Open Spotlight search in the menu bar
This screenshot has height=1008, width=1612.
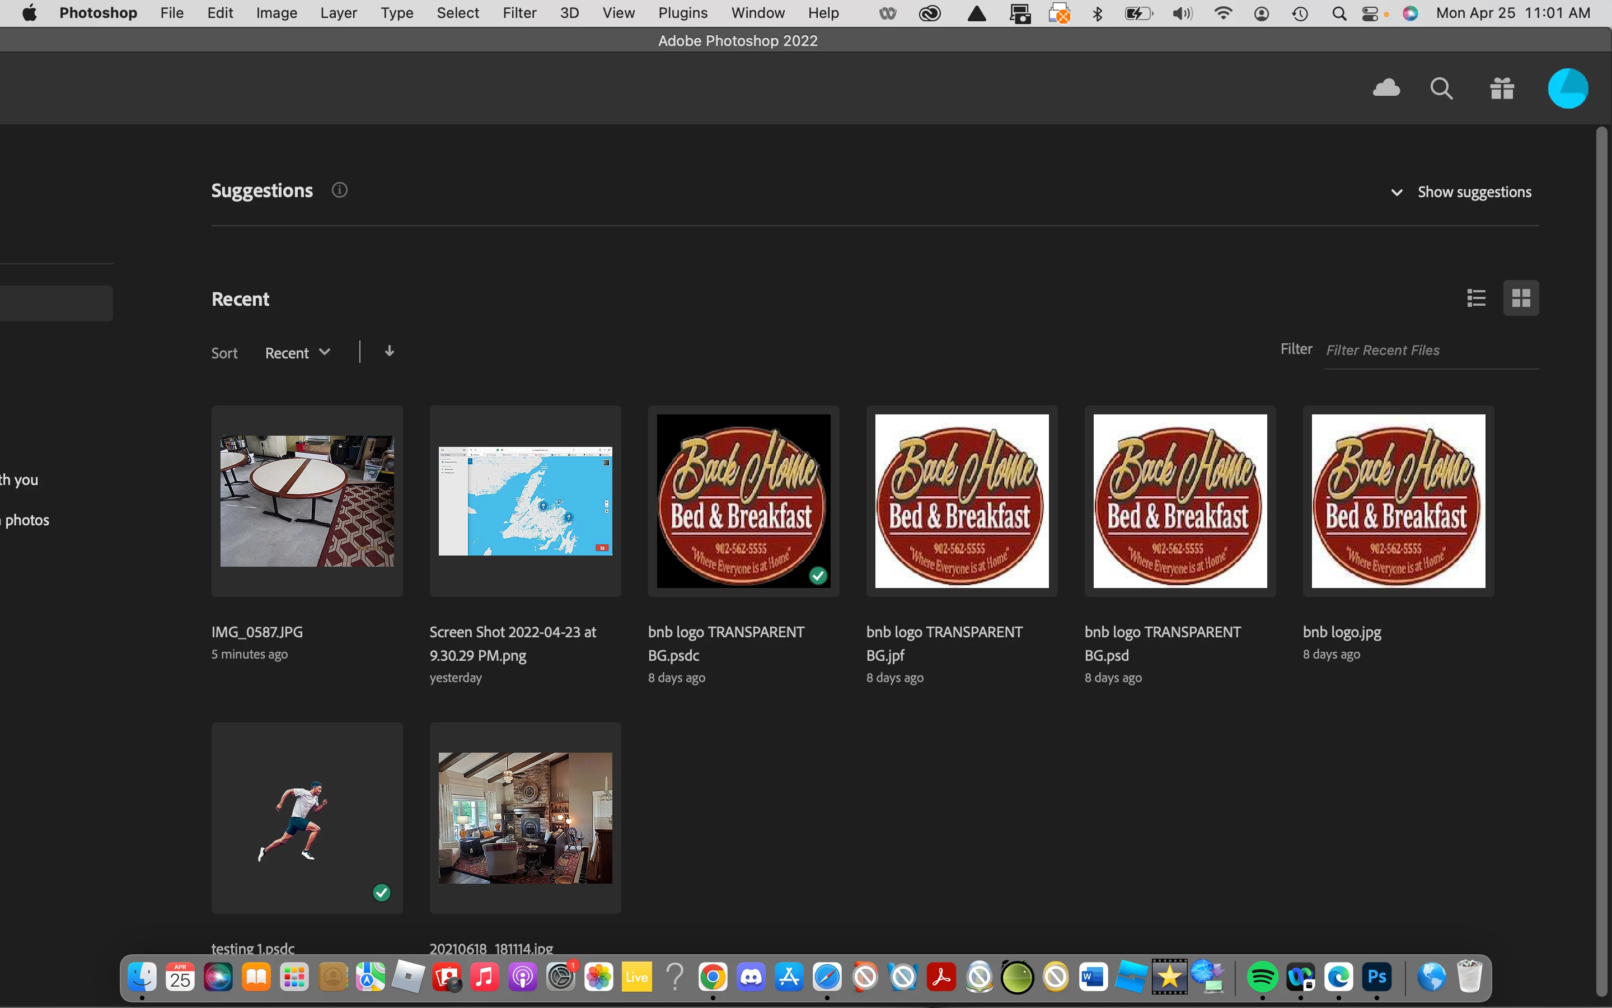click(x=1339, y=13)
